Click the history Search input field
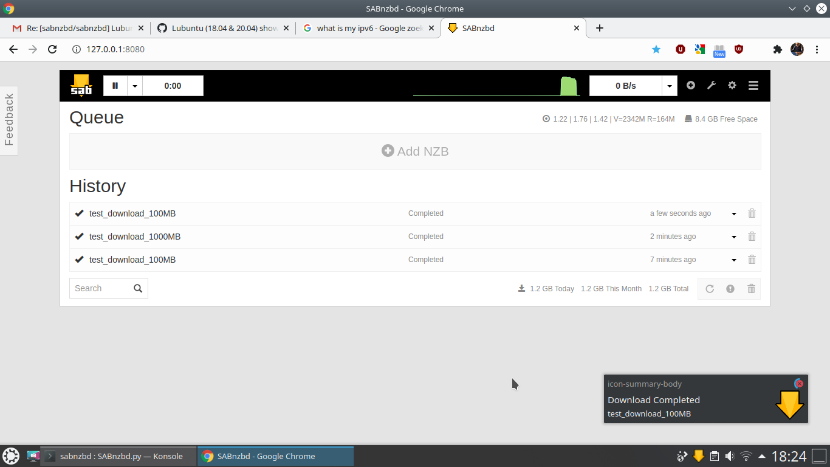 coord(100,288)
